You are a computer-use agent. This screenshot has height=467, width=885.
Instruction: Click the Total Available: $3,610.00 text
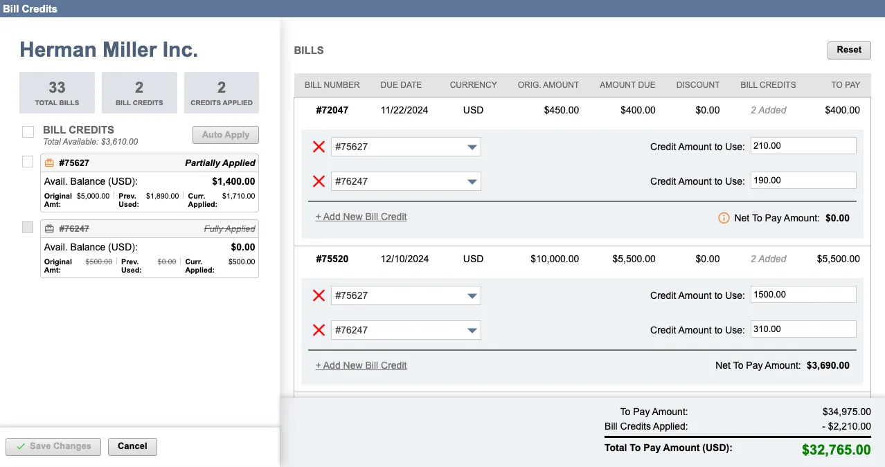[91, 142]
